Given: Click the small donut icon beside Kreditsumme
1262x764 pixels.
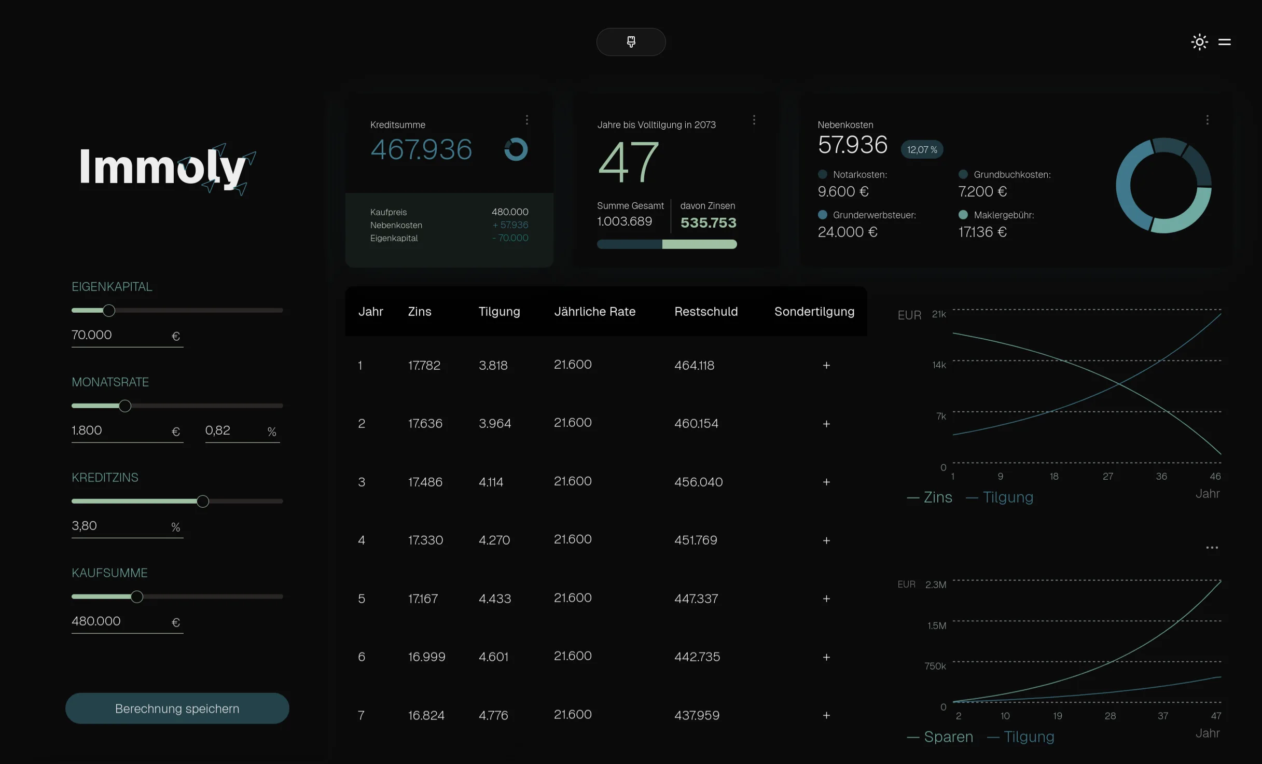Looking at the screenshot, I should pyautogui.click(x=516, y=149).
